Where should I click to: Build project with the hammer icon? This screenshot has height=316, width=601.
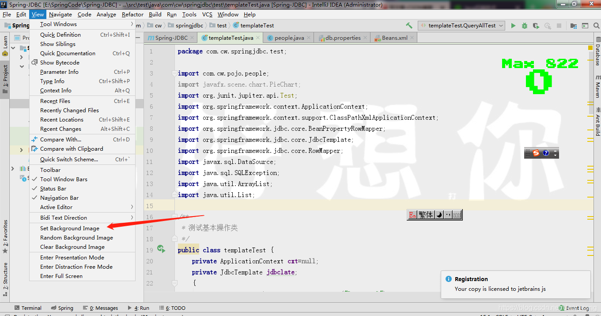click(409, 26)
